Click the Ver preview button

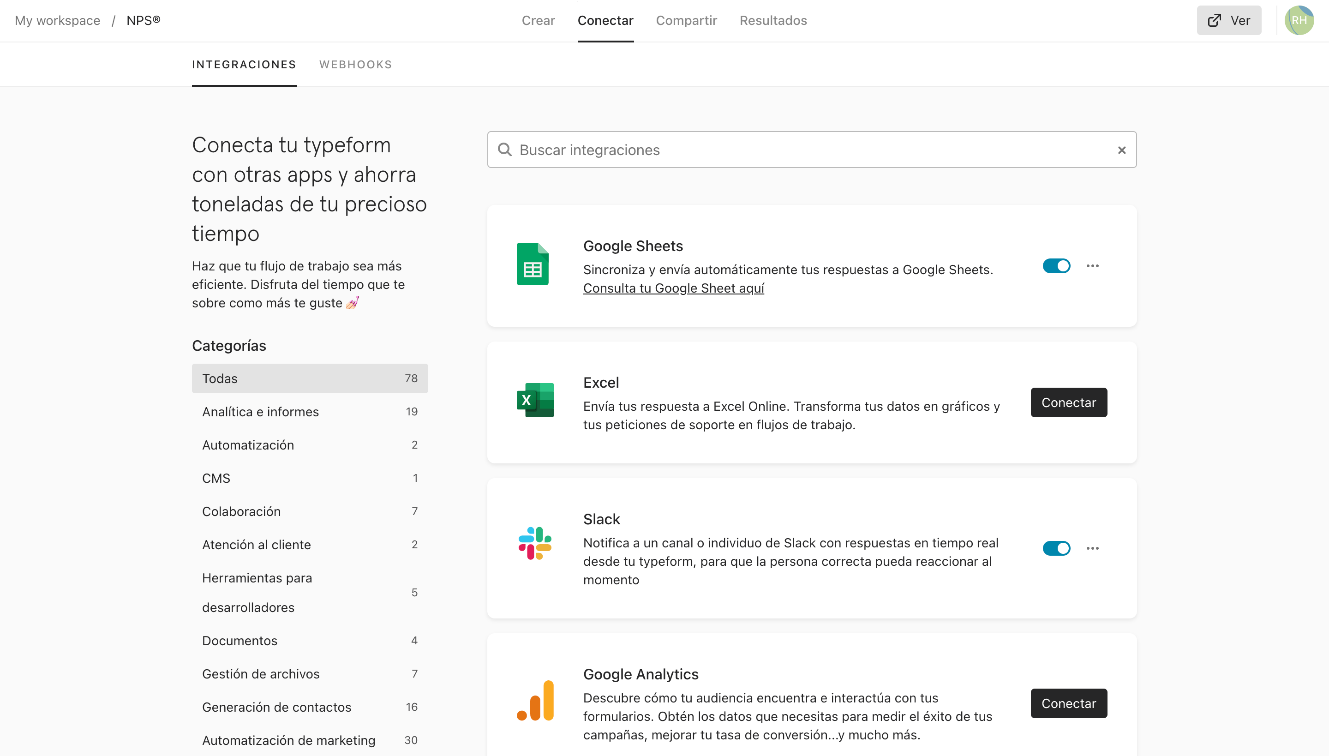1228,21
